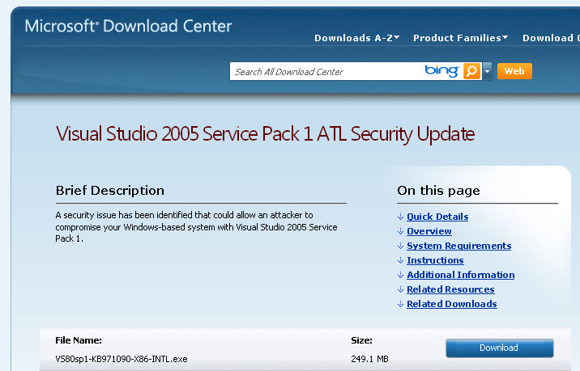Click the Visual Studio 2005 Service Pack 1 title
The width and height of the screenshot is (580, 371).
tap(265, 134)
